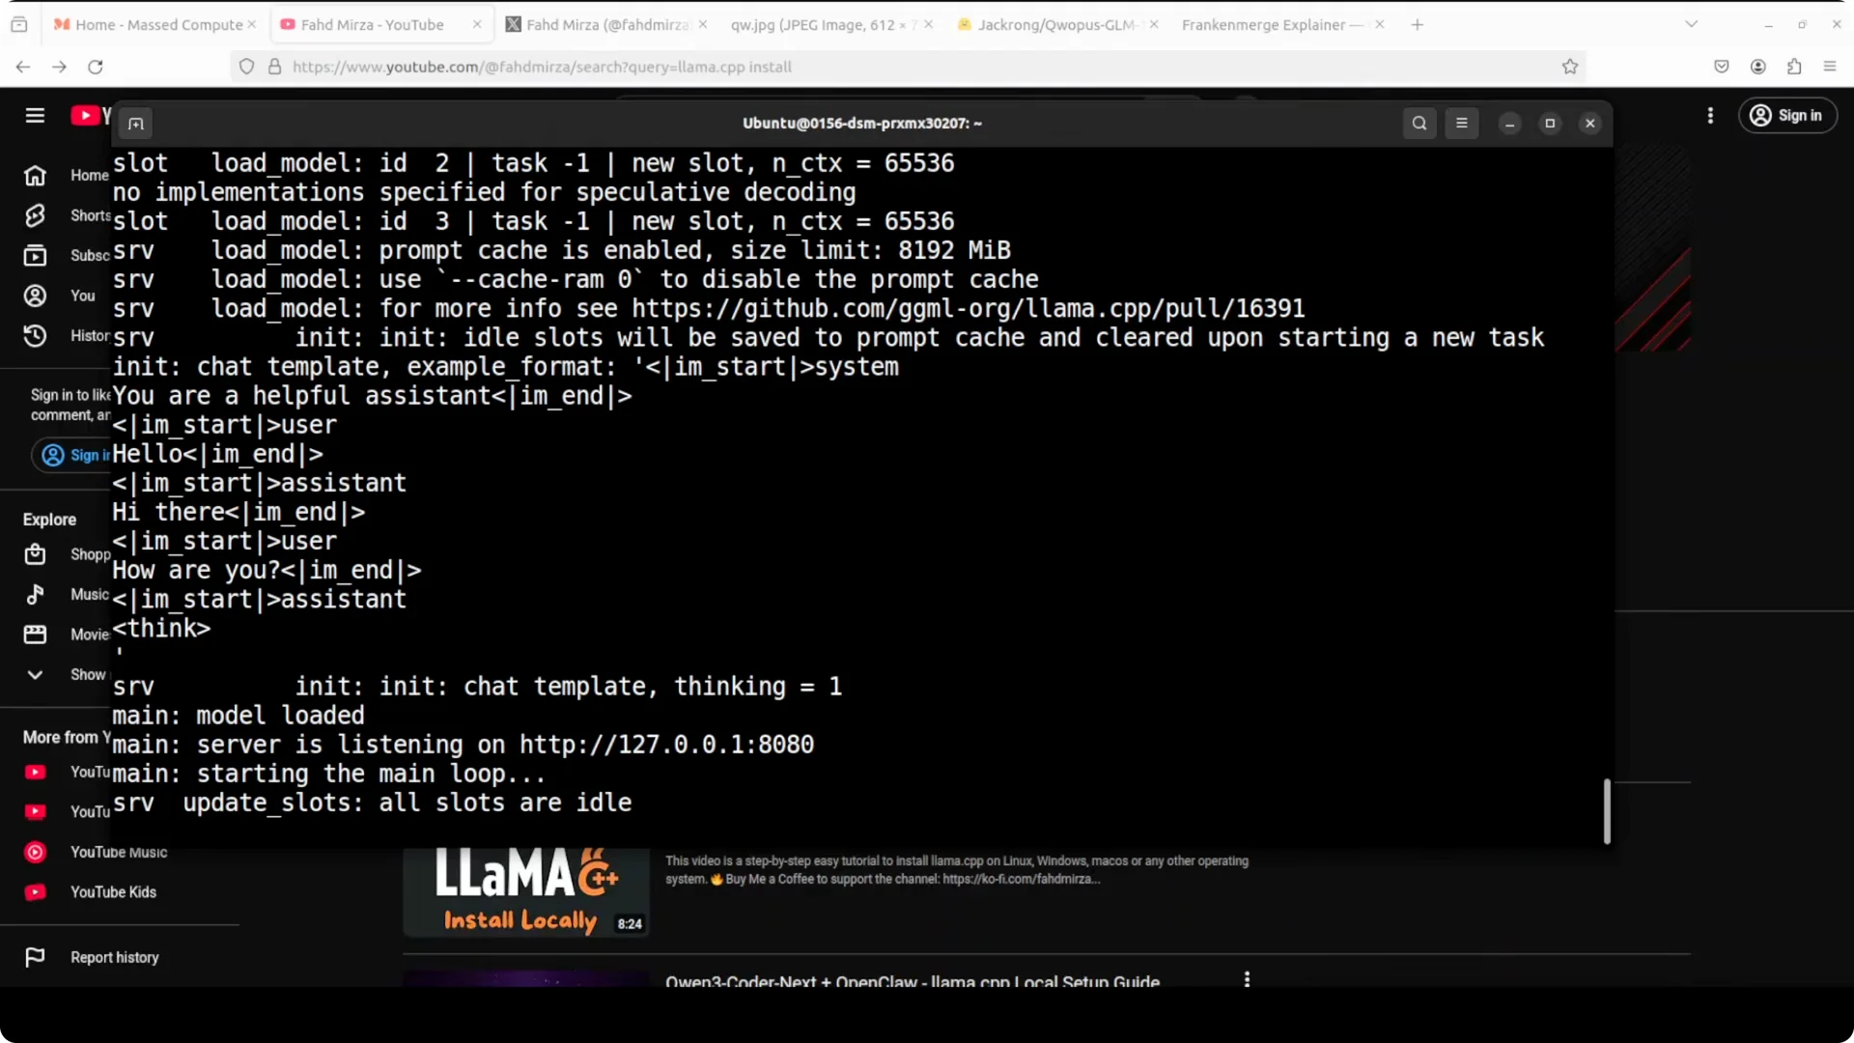Screen dimensions: 1854x1043
Task: Open YouTube settings three-dot menu
Action: (1710, 116)
